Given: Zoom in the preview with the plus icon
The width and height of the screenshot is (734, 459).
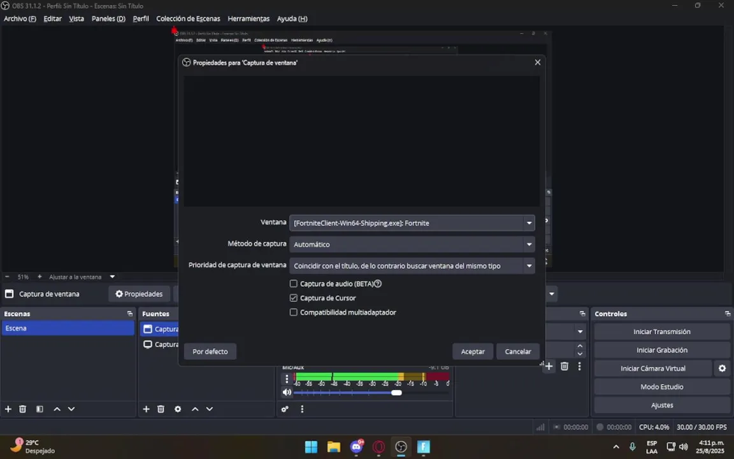Looking at the screenshot, I should click(x=40, y=277).
